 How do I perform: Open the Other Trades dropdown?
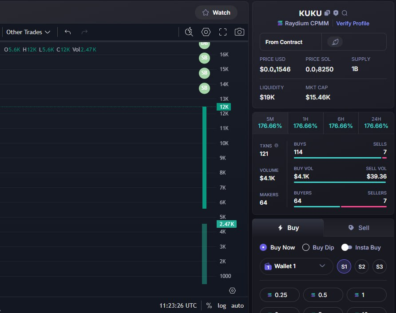[x=28, y=32]
